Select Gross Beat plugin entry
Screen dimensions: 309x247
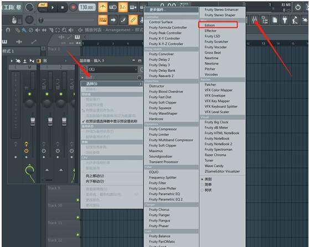click(x=213, y=52)
